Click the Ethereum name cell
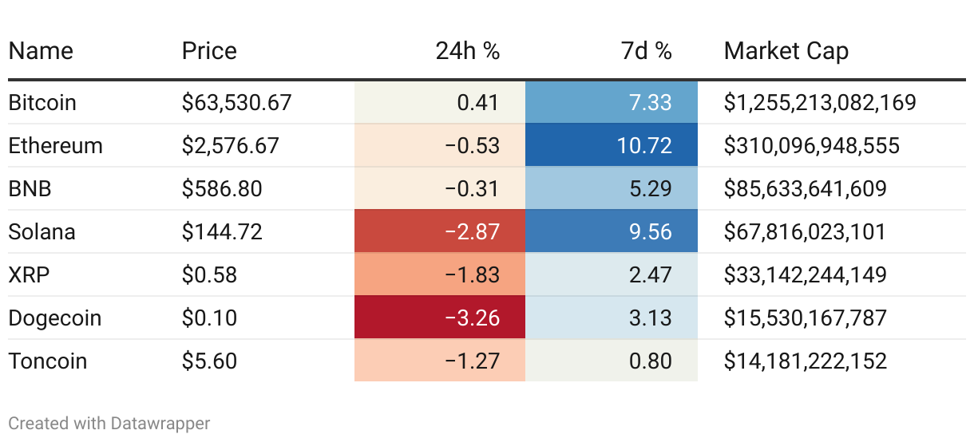This screenshot has height=442, width=974. click(x=55, y=145)
